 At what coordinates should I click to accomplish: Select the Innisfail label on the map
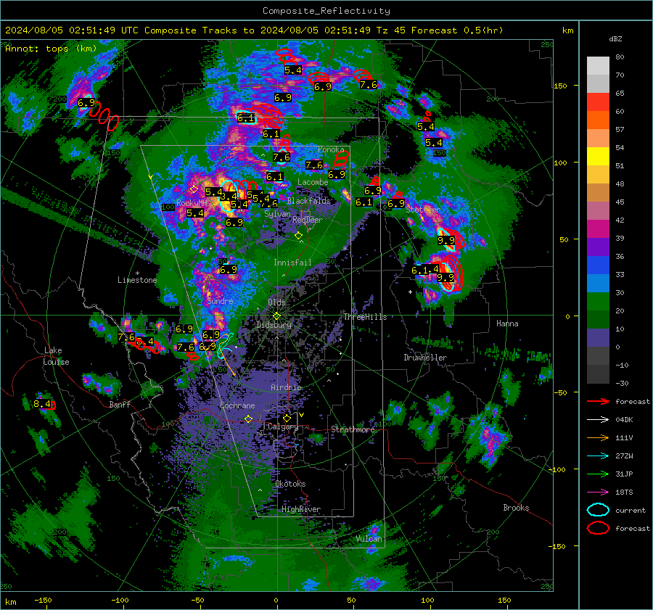[x=292, y=263]
